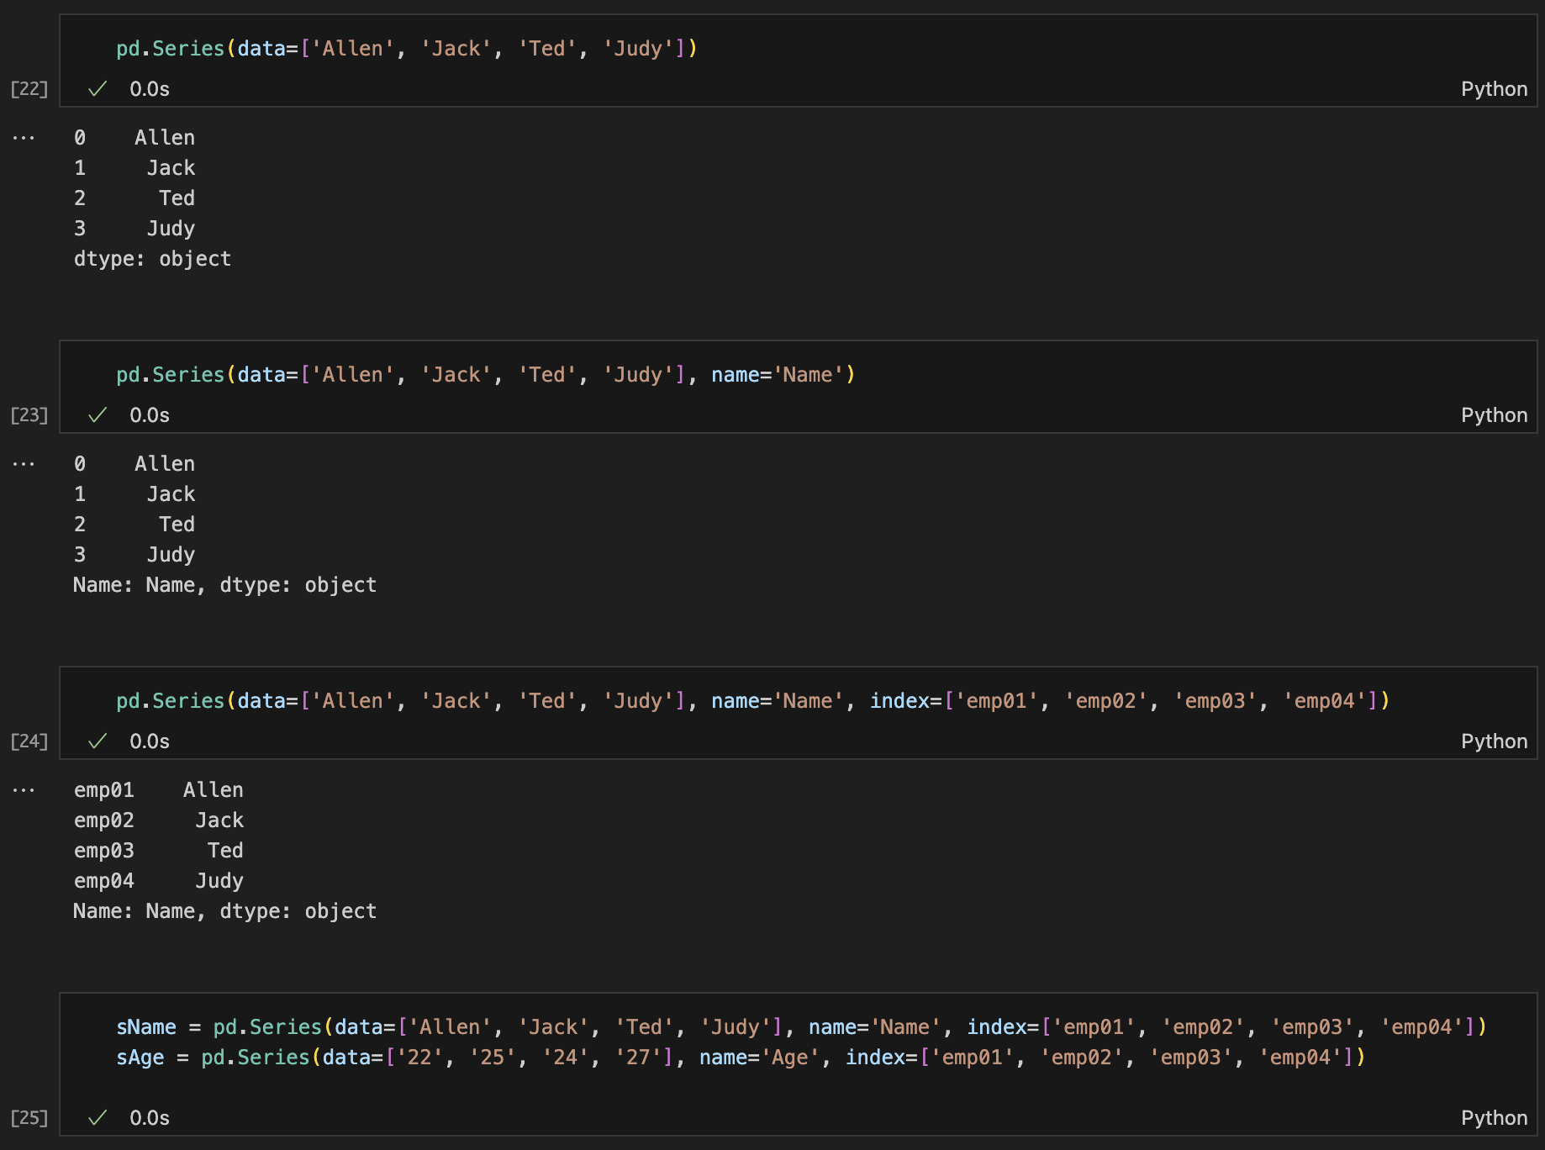Select the Python language label in cell 24
The height and width of the screenshot is (1150, 1545).
pos(1493,741)
